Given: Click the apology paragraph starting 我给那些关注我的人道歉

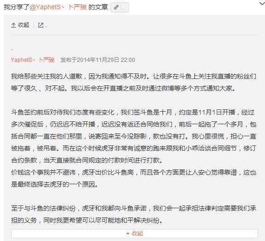Looking at the screenshot, I should (x=134, y=82).
